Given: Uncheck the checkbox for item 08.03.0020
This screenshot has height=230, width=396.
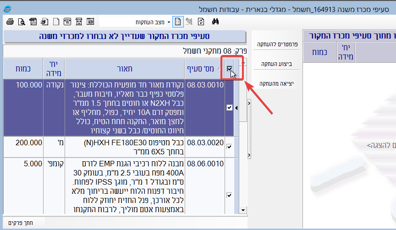Looking at the screenshot, I should 230,147.
